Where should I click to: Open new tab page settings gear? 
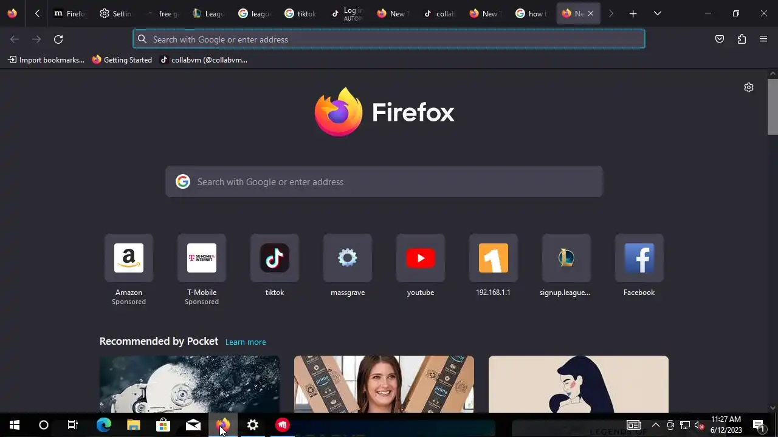point(749,87)
